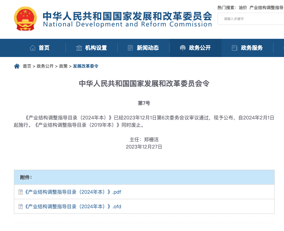Screen dimensions: 284x231
Task: Click the broadcast icon beside 政务公开
Action: [x=182, y=48]
